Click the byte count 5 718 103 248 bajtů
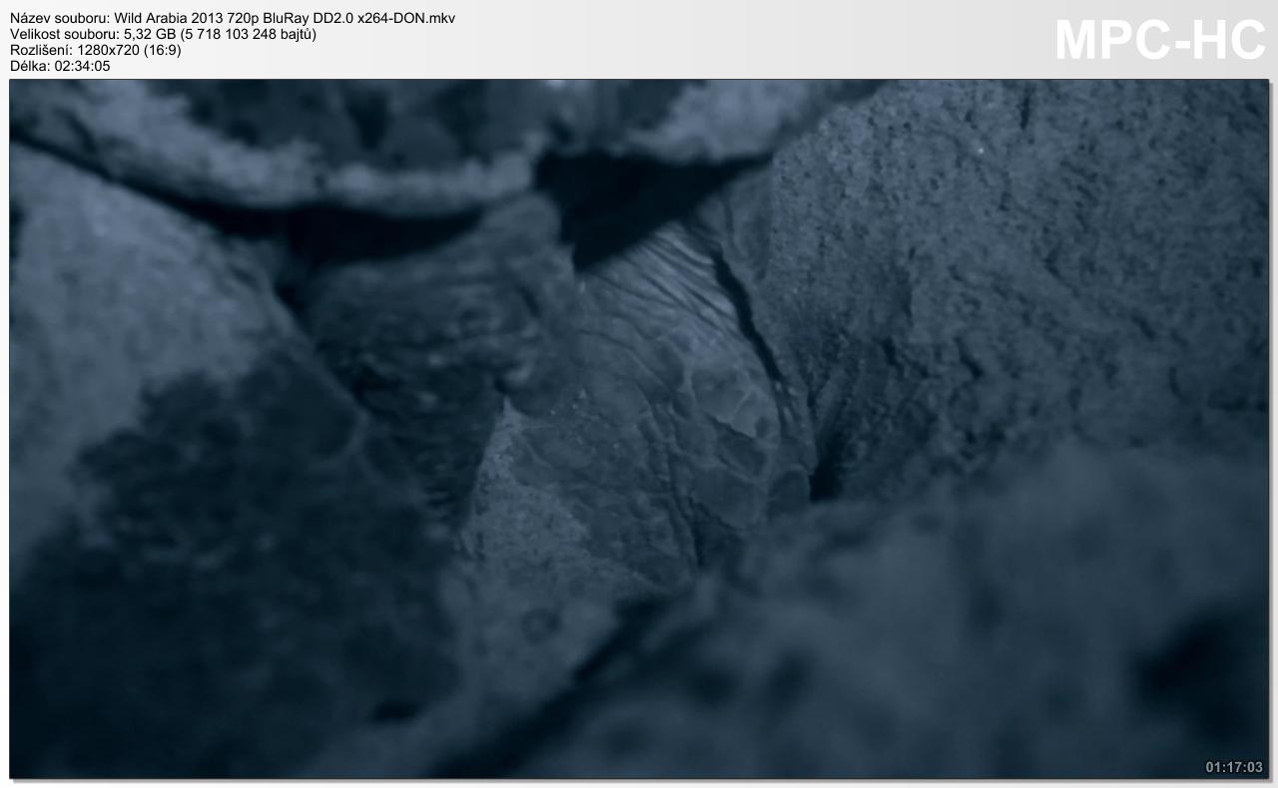 pyautogui.click(x=248, y=35)
